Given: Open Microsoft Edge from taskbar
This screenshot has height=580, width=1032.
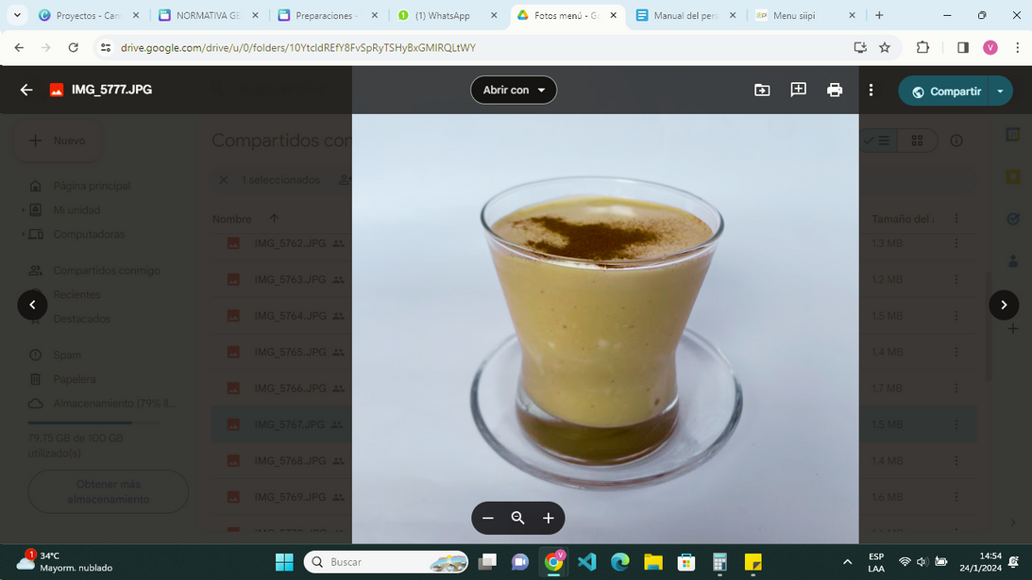Looking at the screenshot, I should [x=620, y=562].
